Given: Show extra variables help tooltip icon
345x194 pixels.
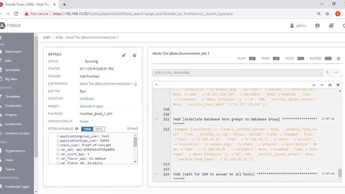Looking at the screenshot, I should point(77,129).
